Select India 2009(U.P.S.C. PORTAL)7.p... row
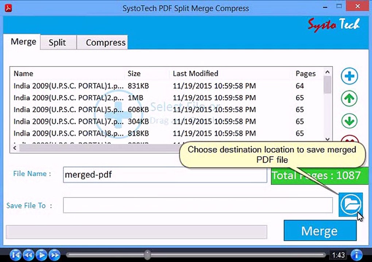The height and width of the screenshot is (262, 372). coord(167,121)
